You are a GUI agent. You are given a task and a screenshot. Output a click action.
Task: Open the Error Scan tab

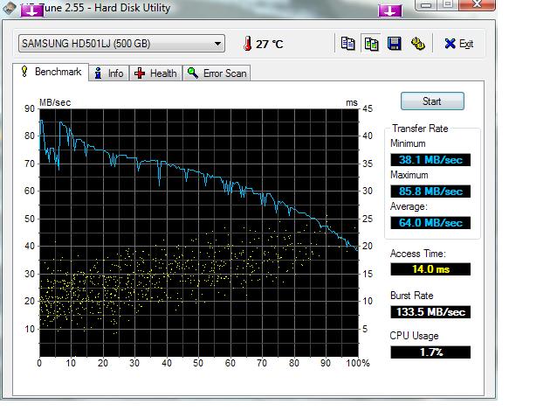pyautogui.click(x=217, y=73)
